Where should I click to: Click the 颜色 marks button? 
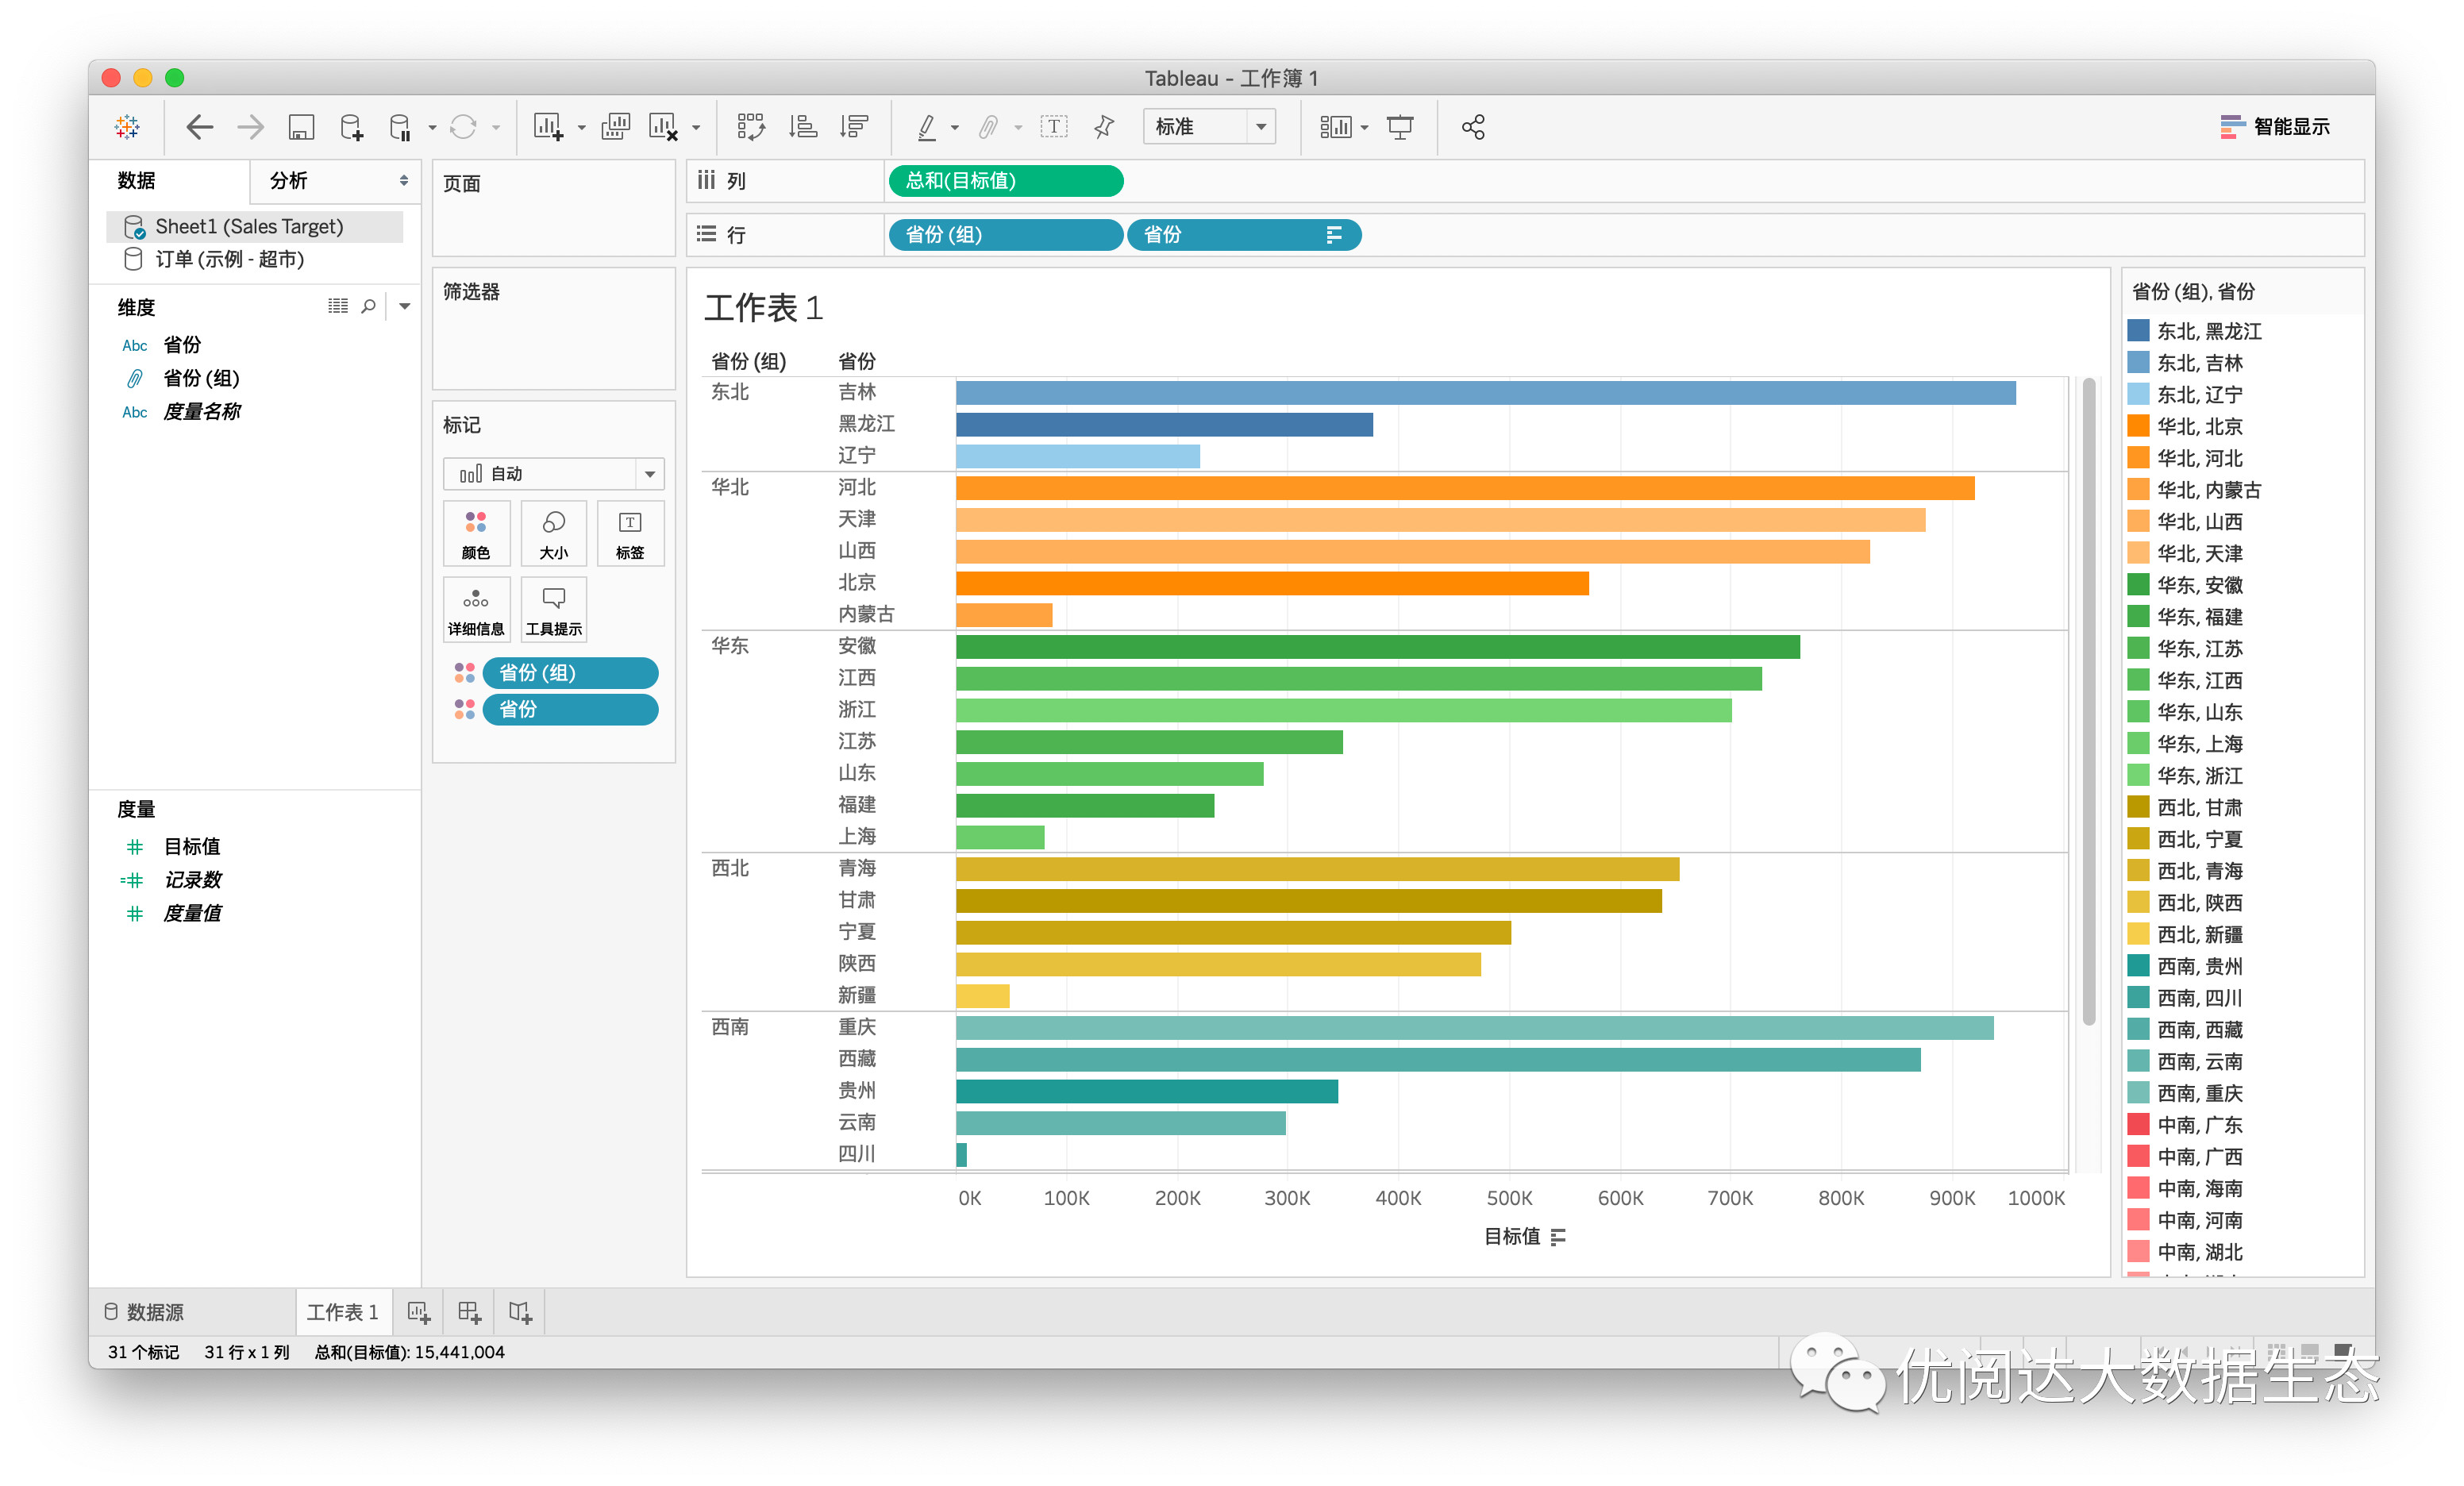point(476,534)
